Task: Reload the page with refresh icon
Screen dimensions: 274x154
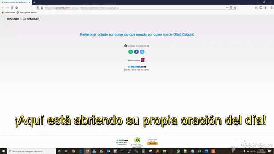Action: [12, 8]
